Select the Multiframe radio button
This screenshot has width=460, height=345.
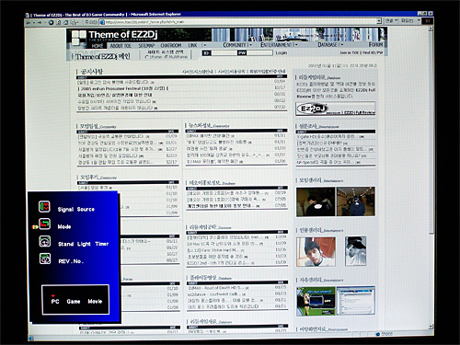click(166, 57)
